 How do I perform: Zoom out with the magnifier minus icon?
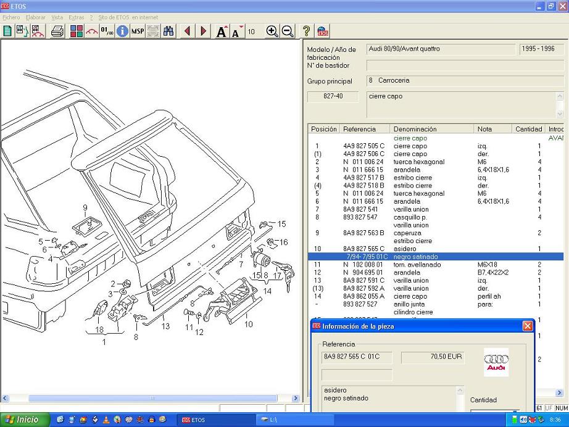[x=288, y=31]
